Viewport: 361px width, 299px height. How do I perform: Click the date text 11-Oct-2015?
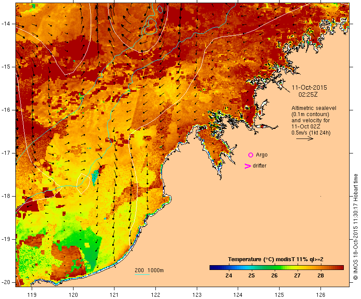(x=309, y=88)
